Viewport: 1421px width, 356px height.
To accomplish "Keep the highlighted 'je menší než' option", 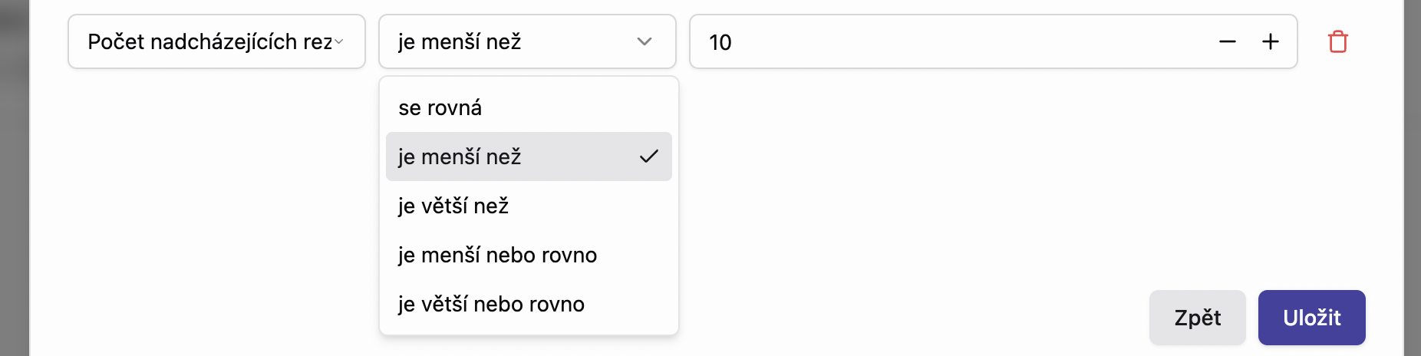I will coord(460,157).
